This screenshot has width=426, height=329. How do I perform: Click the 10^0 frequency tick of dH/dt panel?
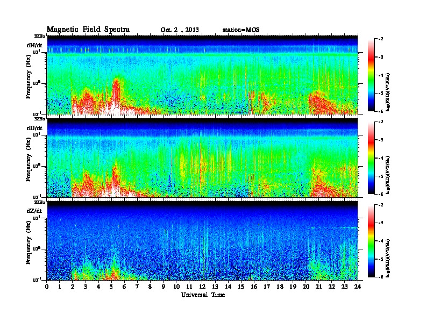tap(37, 83)
